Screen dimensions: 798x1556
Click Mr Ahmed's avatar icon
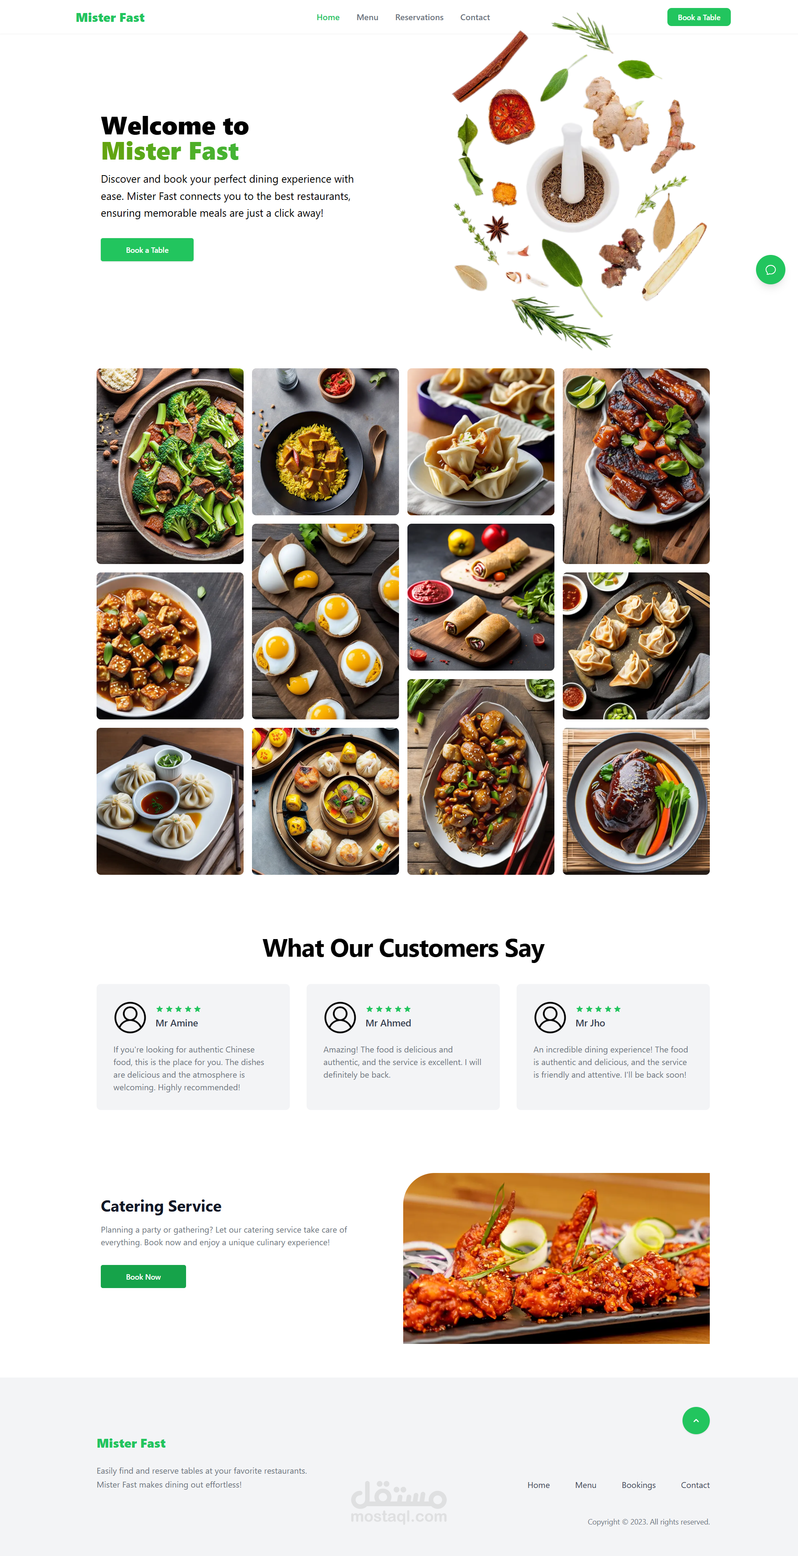click(340, 1017)
